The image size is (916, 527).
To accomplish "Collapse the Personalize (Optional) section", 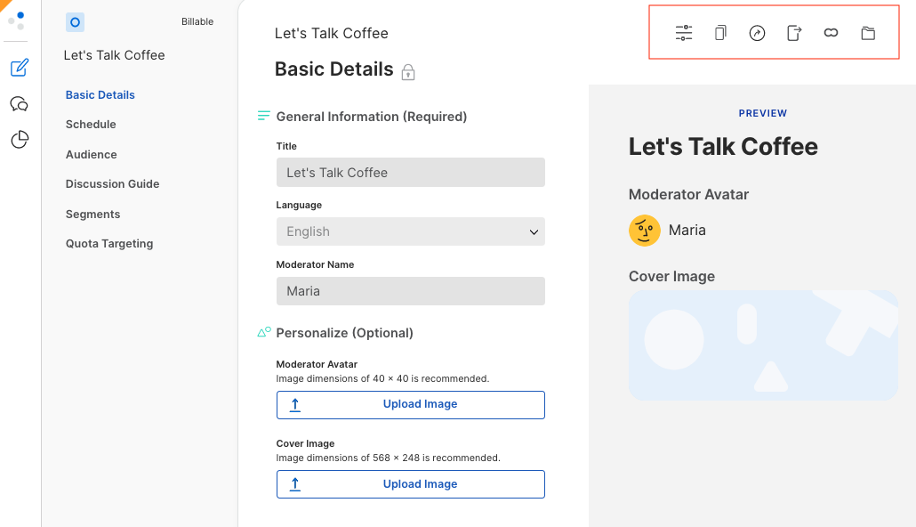I will coord(263,331).
